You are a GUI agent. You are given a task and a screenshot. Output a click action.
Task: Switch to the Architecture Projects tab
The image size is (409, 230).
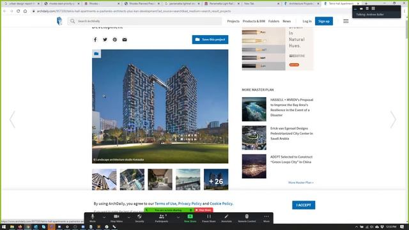coord(301,4)
